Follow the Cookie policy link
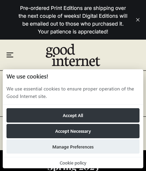Viewport: 146px width, 171px height. point(73,163)
